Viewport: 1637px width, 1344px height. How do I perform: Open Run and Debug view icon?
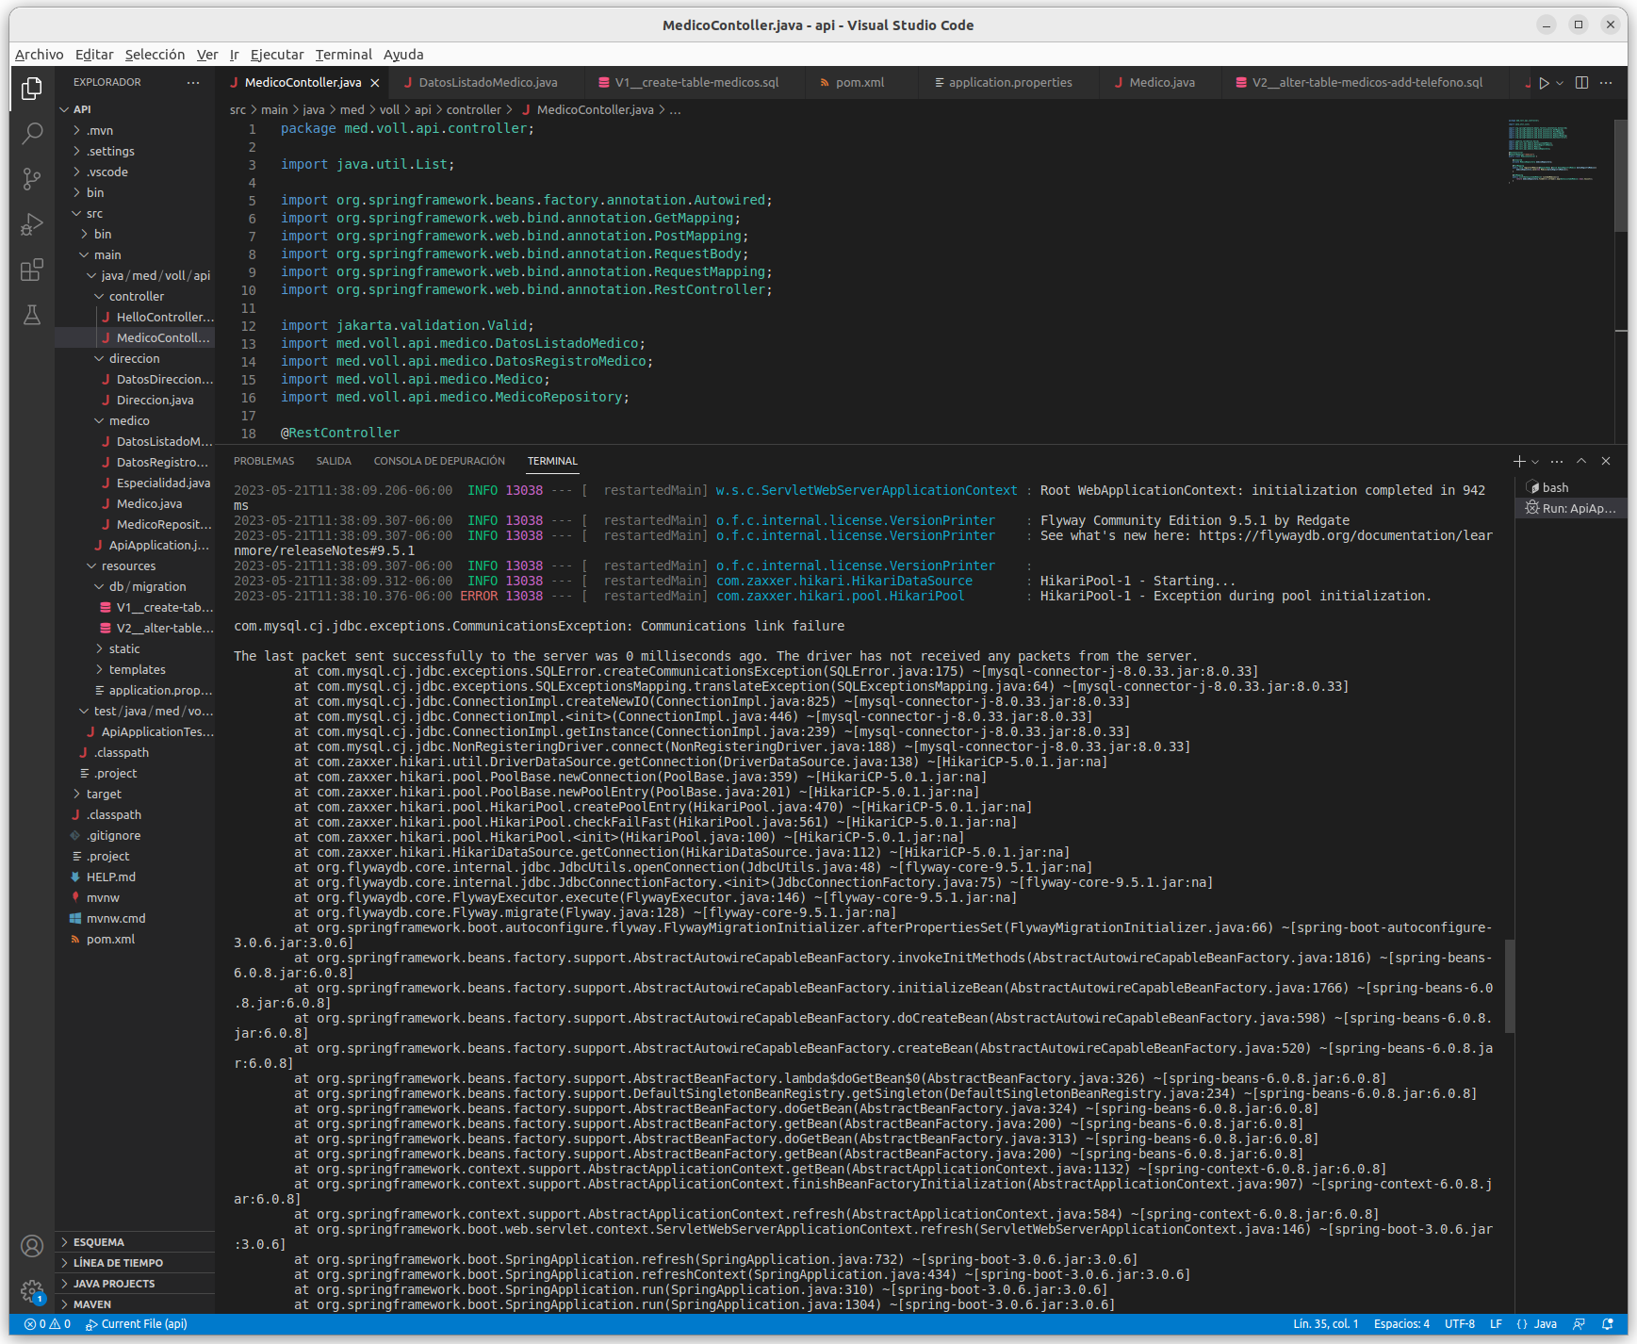tap(32, 224)
